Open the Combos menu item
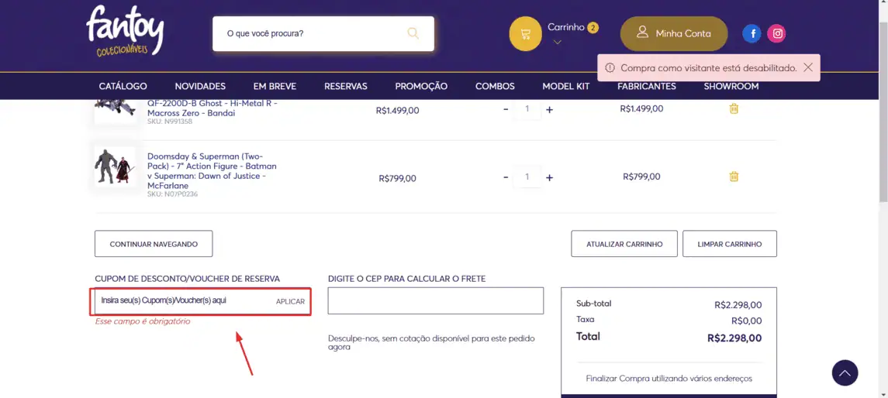This screenshot has width=888, height=398. point(495,87)
